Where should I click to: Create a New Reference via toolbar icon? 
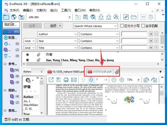coord(86,17)
